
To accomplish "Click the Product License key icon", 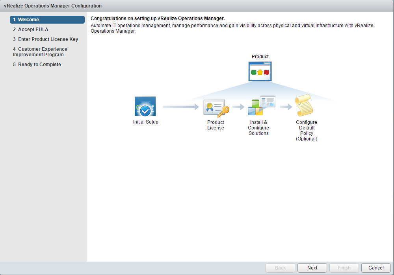I will click(x=216, y=109).
